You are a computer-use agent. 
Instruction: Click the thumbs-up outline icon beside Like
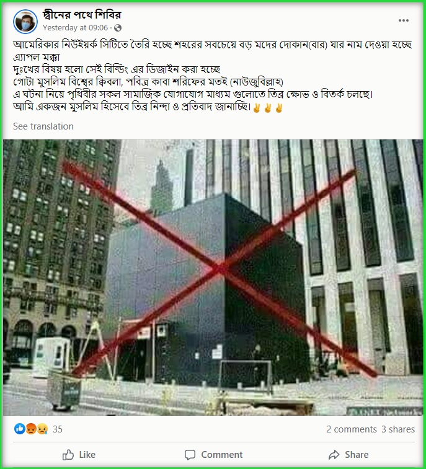click(68, 455)
